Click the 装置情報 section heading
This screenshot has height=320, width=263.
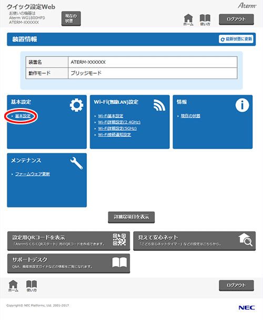[x=25, y=39]
